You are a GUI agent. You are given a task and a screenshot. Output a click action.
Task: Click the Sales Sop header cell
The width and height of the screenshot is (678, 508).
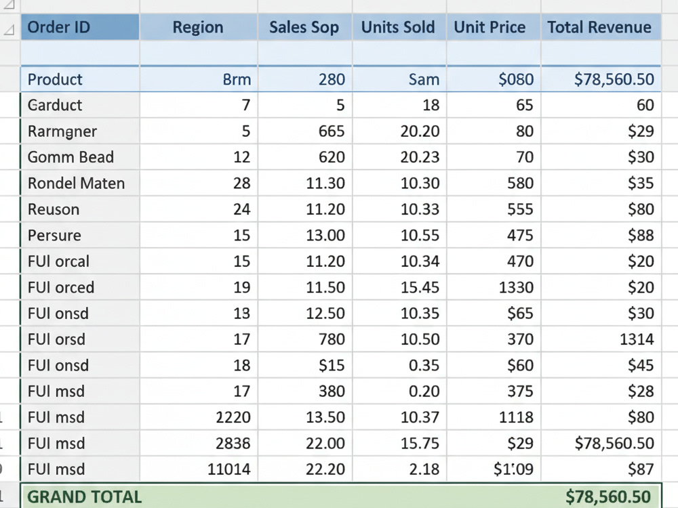tap(305, 27)
